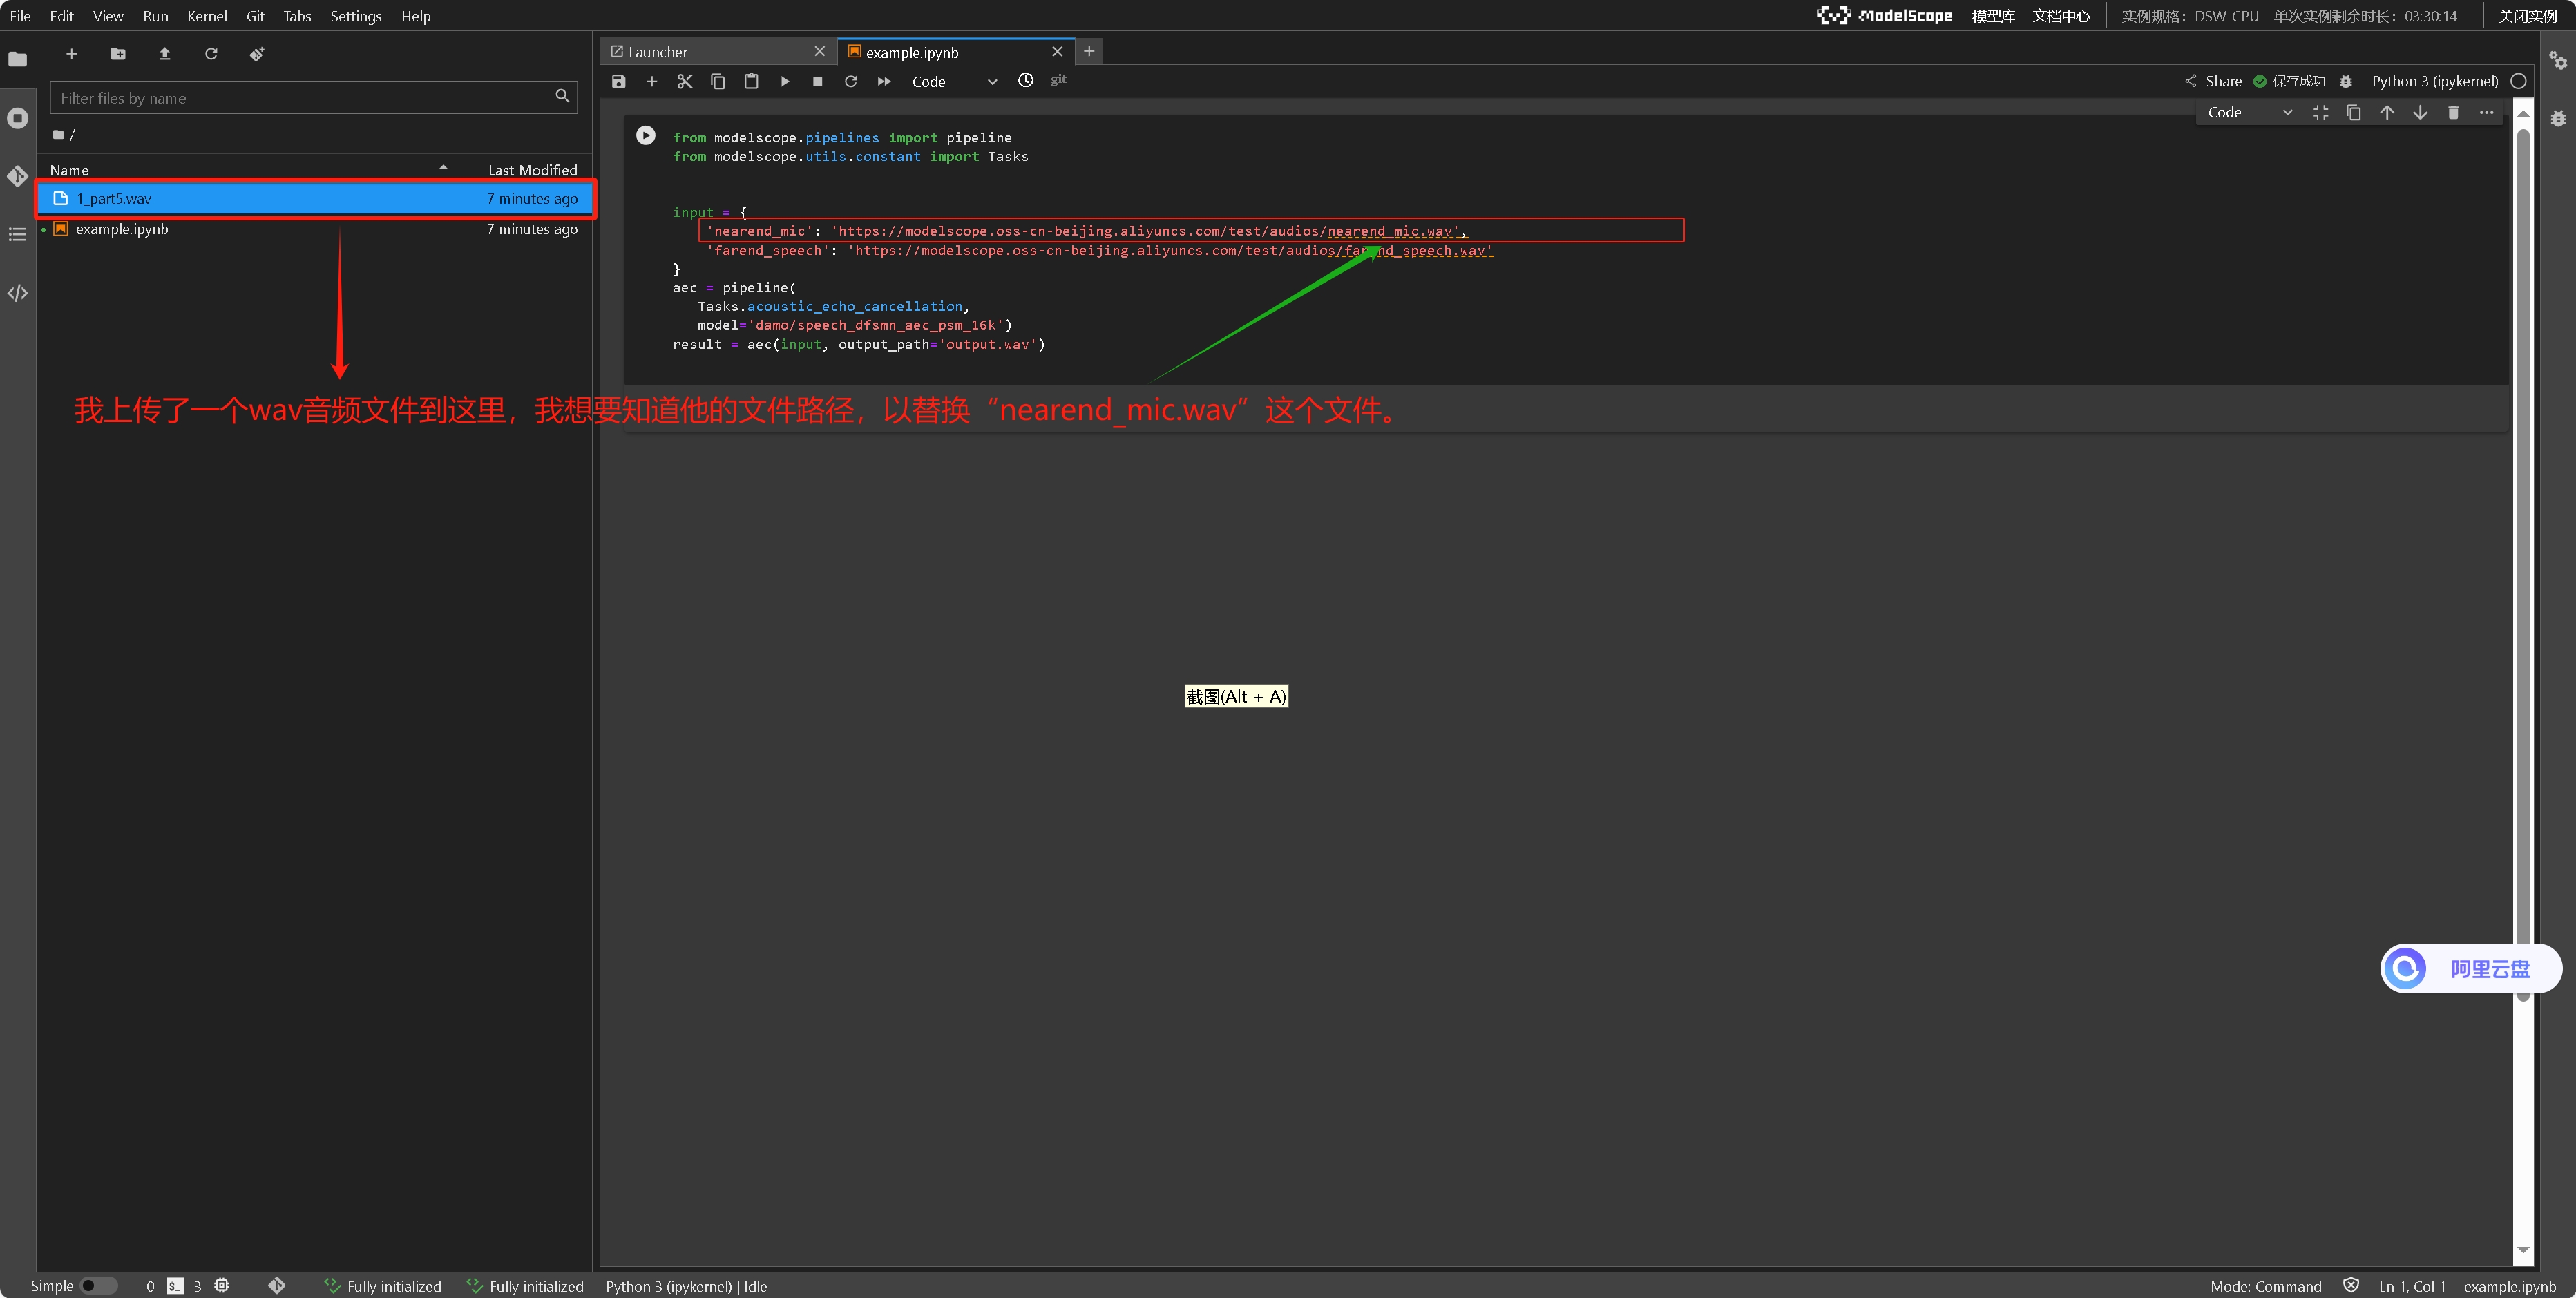Enable debugger using the toolbar bug icon
2576x1298 pixels.
[2346, 81]
